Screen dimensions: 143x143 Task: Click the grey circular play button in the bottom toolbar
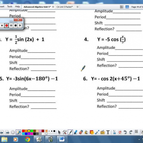click(x=13, y=132)
